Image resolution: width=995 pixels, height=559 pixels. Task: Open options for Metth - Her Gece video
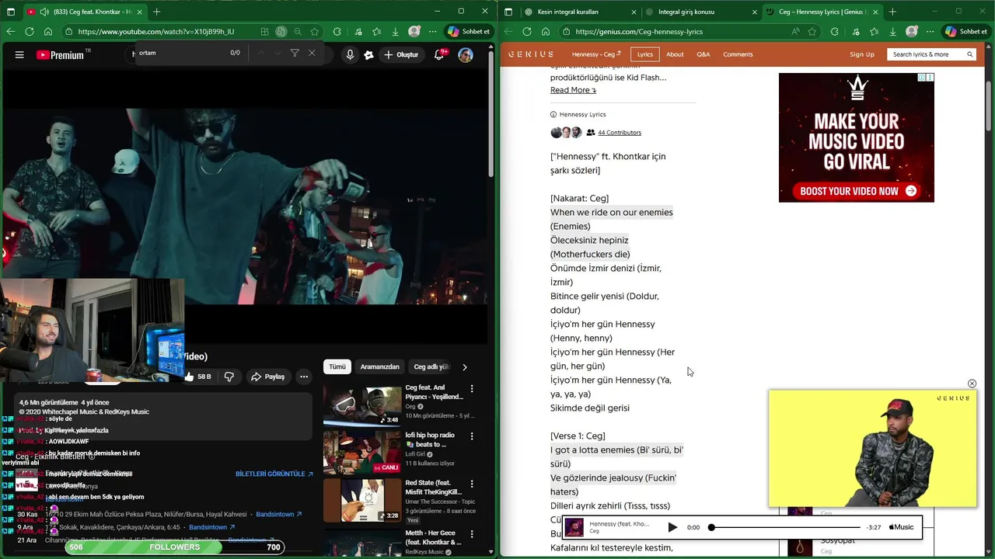[x=471, y=534]
